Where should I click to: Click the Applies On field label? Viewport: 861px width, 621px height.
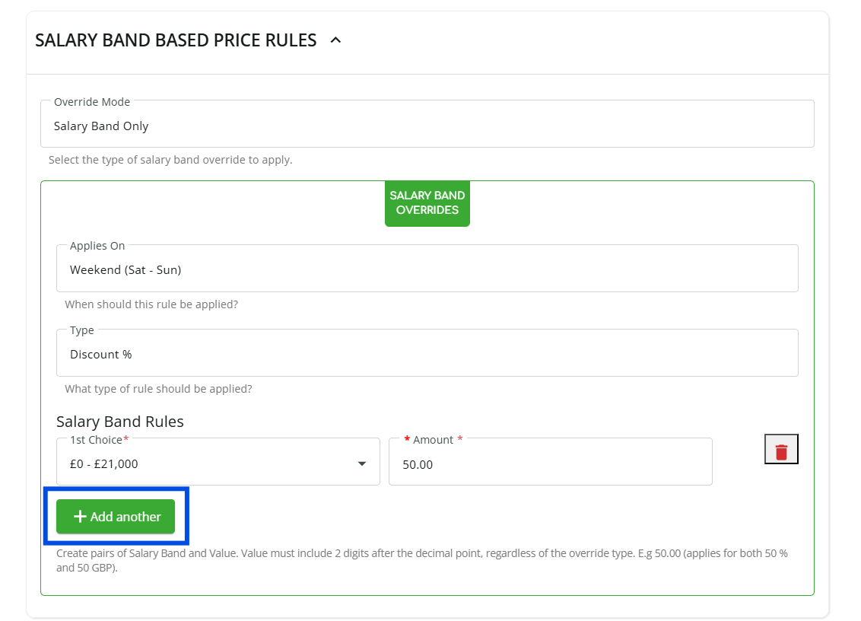pyautogui.click(x=97, y=246)
